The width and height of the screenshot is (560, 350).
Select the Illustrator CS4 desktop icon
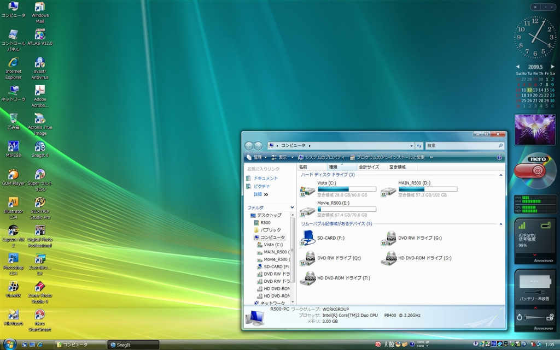[13, 203]
